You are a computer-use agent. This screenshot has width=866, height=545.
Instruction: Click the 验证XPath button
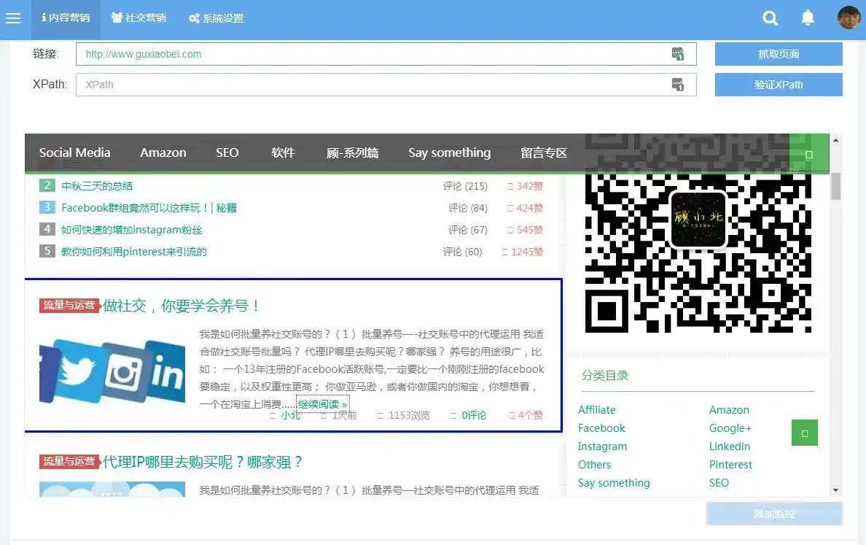click(x=779, y=85)
